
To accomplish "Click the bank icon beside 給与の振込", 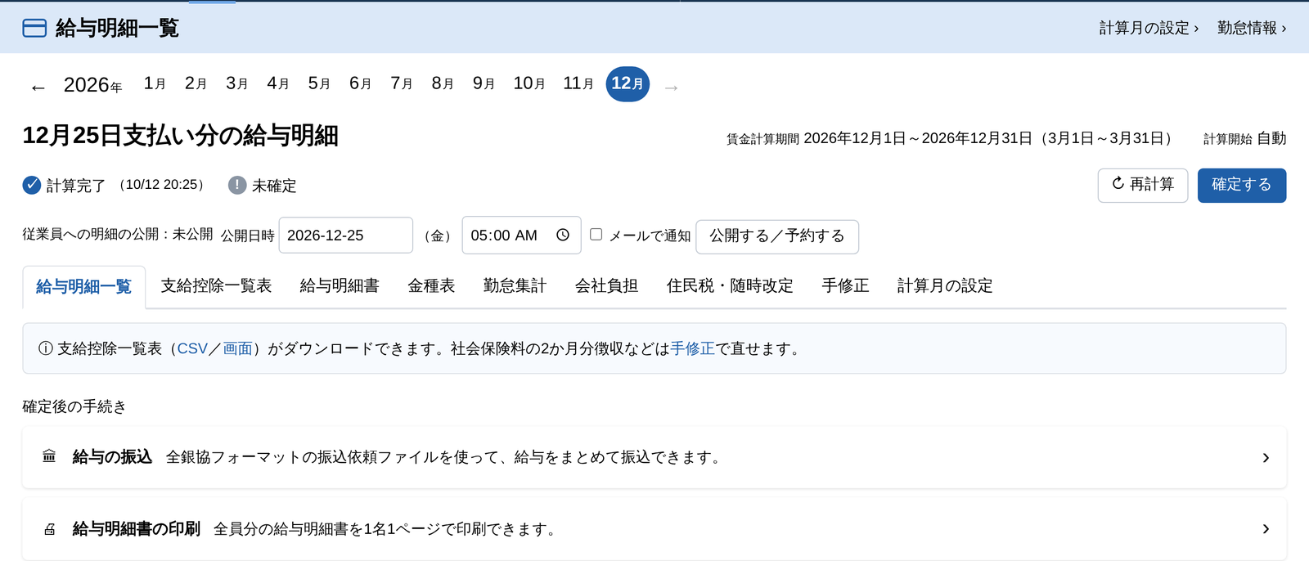I will coord(49,456).
